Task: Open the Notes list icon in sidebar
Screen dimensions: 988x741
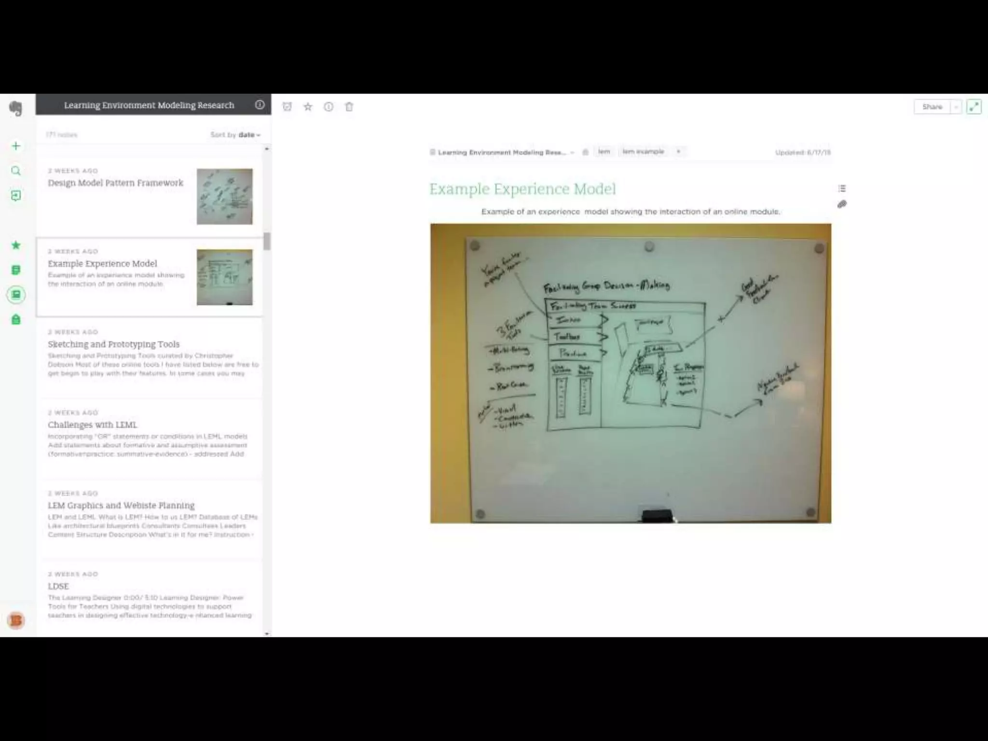Action: pos(16,270)
